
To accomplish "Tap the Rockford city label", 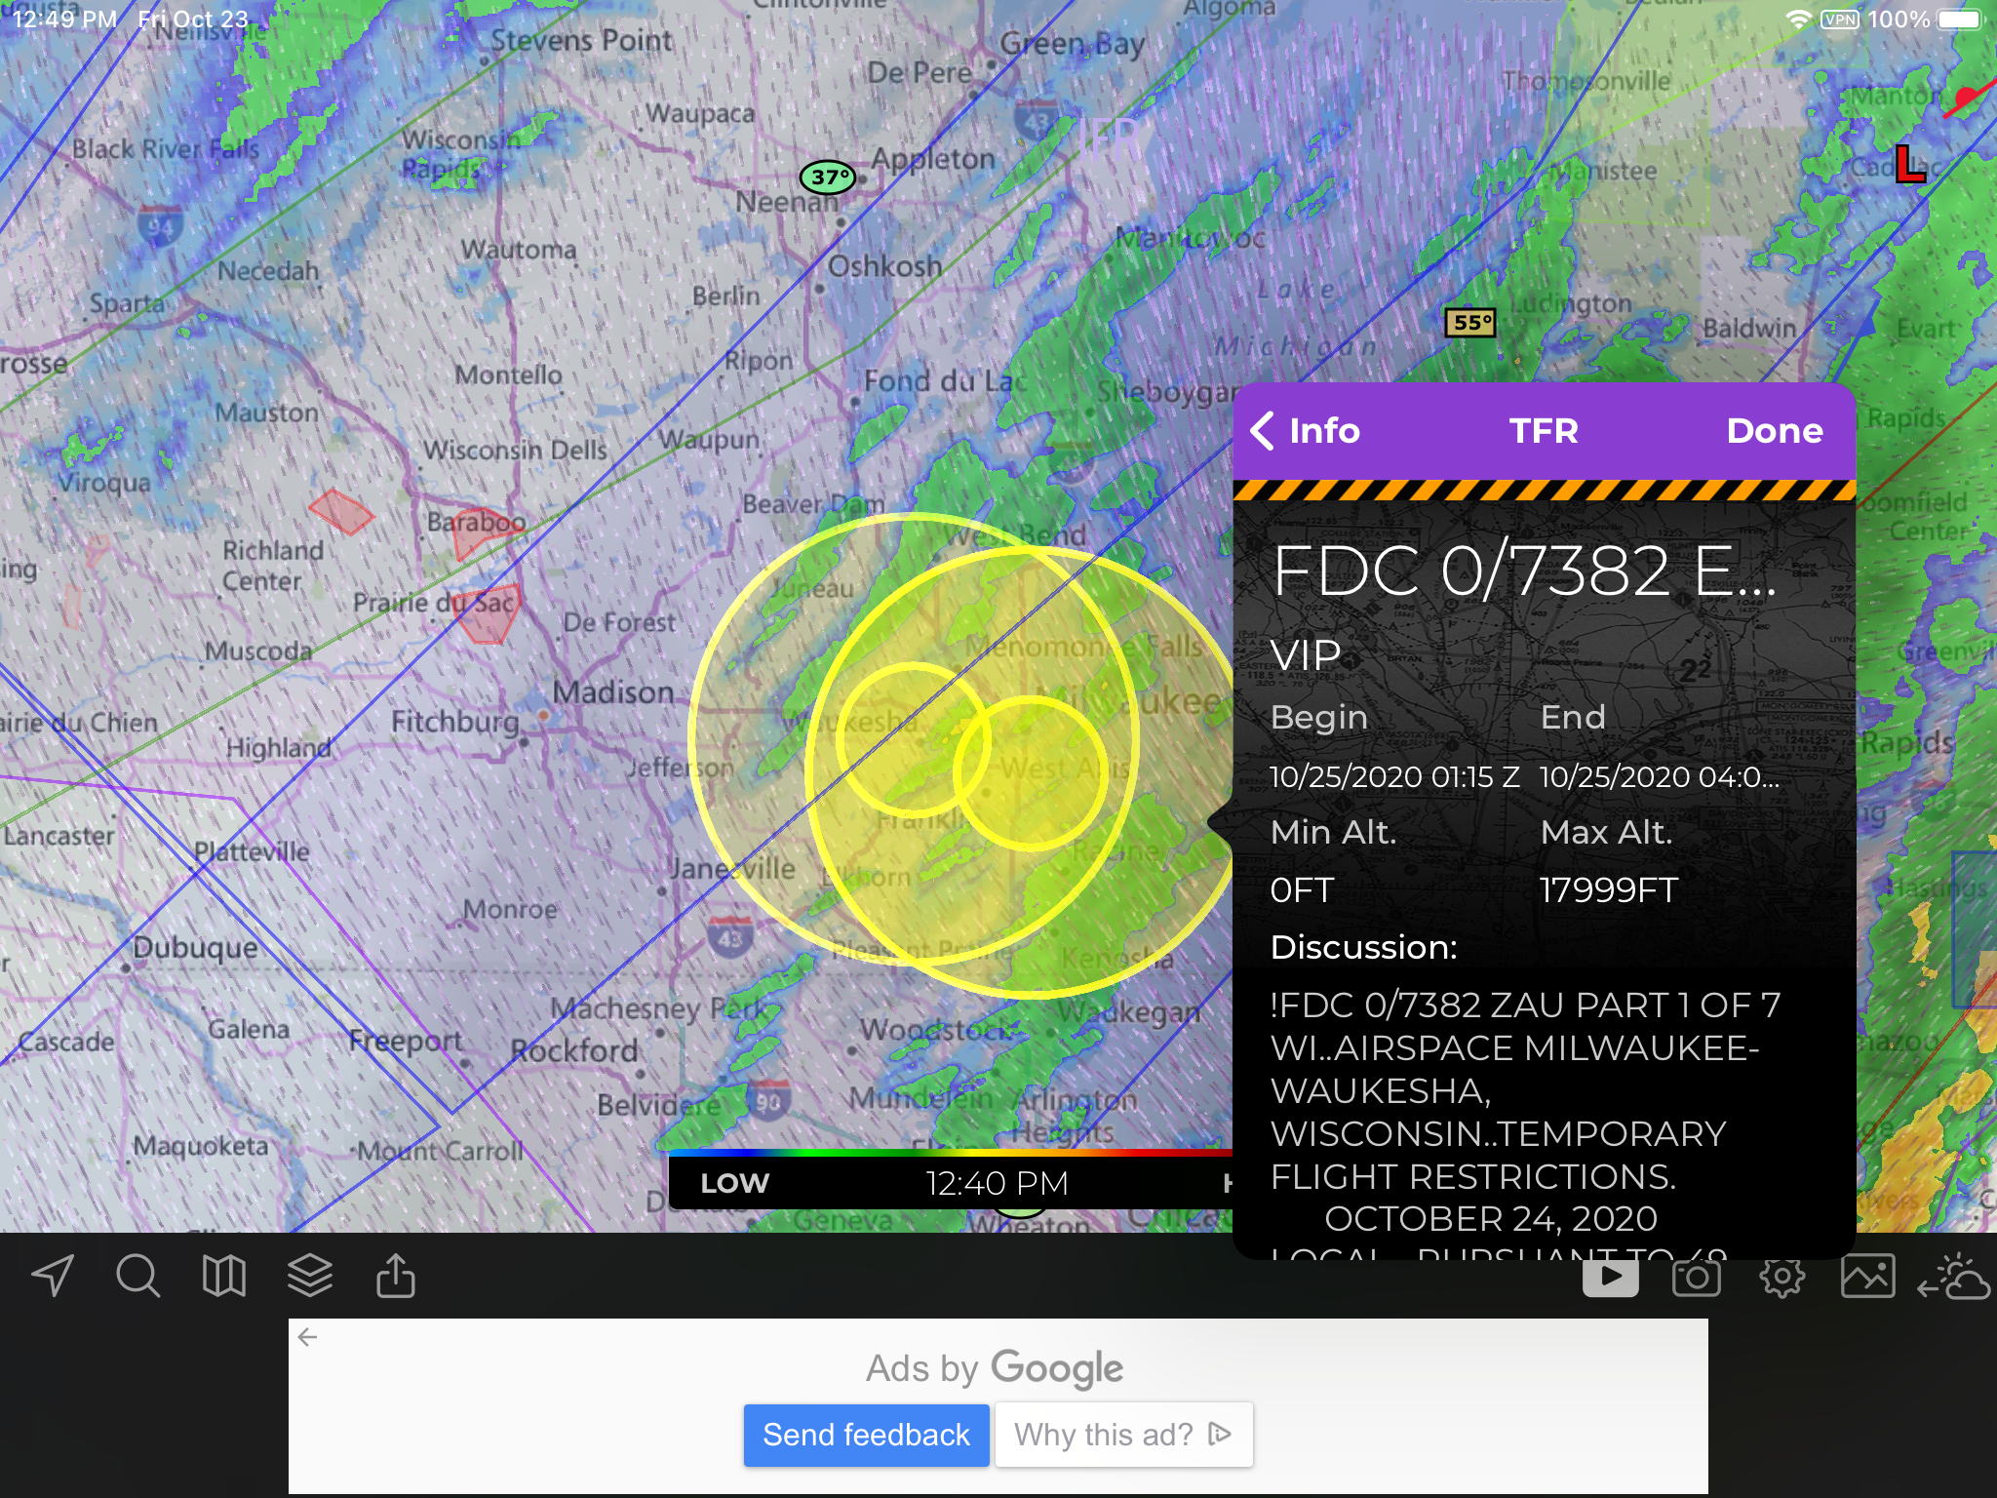I will 574,1051.
